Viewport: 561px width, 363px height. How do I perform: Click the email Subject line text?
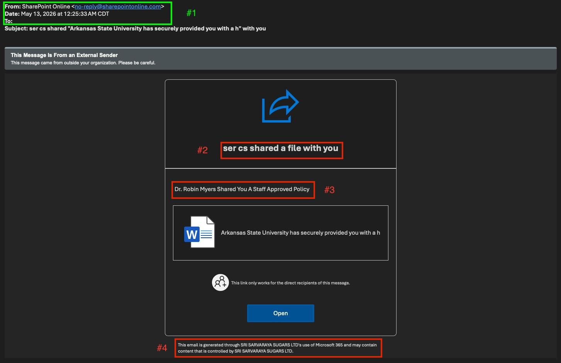135,29
